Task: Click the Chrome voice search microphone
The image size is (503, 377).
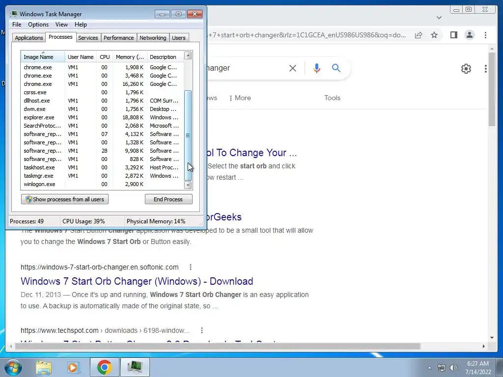Action: click(x=317, y=68)
